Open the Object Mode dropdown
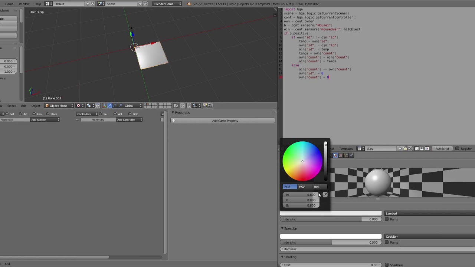The height and width of the screenshot is (267, 475). (x=59, y=106)
